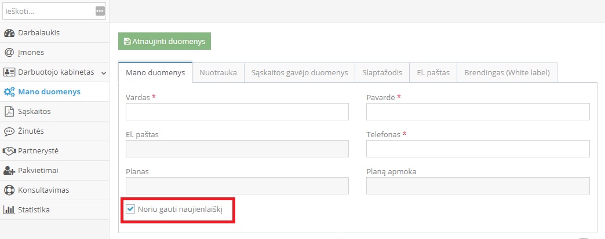The image size is (605, 239).
Task: Click the Įmonės @ icon
Action: pyautogui.click(x=9, y=53)
